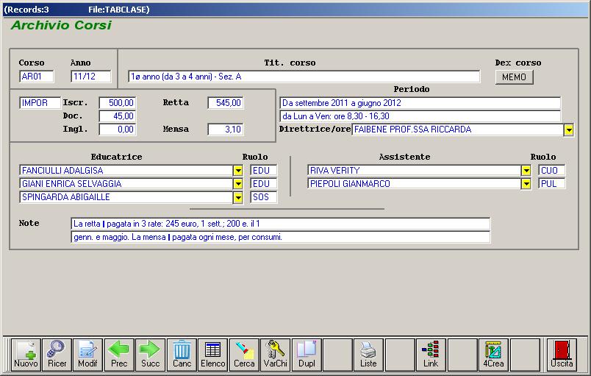Open the 4Crea tool icon
591x376 pixels.
[x=493, y=355]
